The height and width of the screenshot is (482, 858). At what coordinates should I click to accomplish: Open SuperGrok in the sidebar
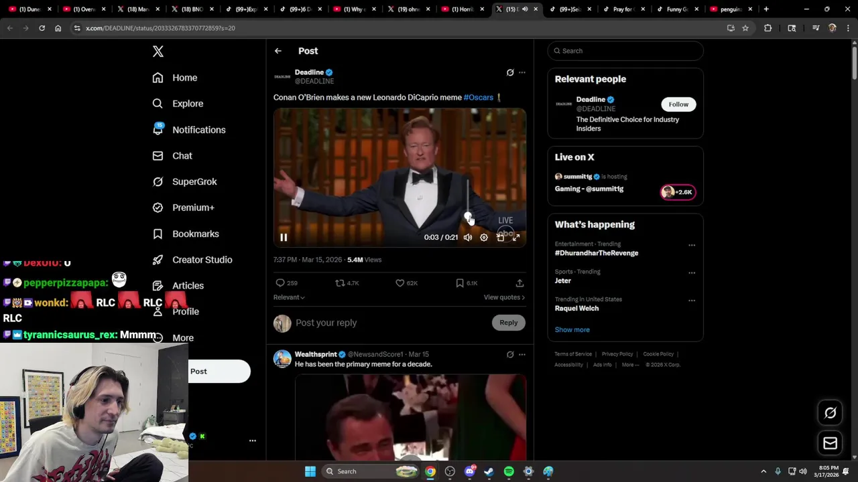click(185, 181)
